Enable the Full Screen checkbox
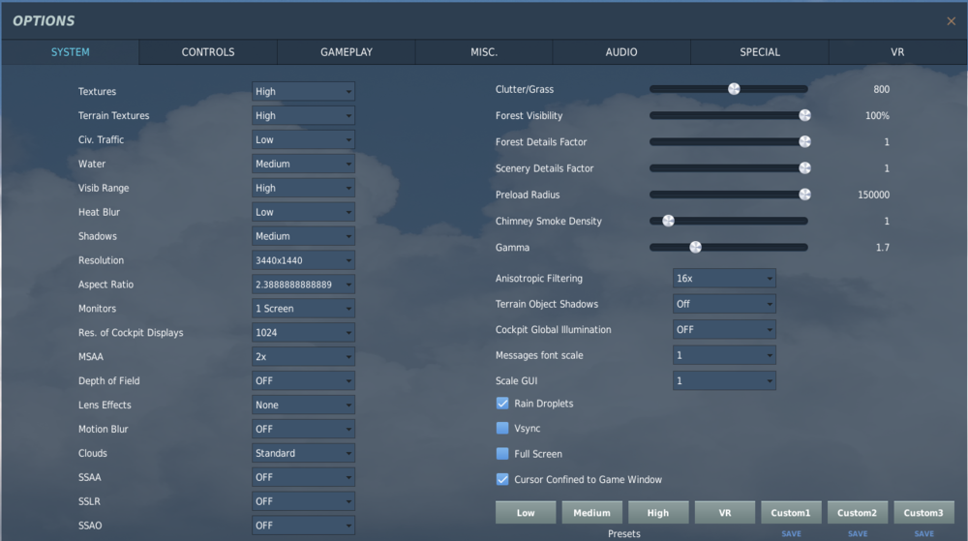 tap(502, 454)
